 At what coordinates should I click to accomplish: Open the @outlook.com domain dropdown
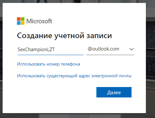(110, 50)
